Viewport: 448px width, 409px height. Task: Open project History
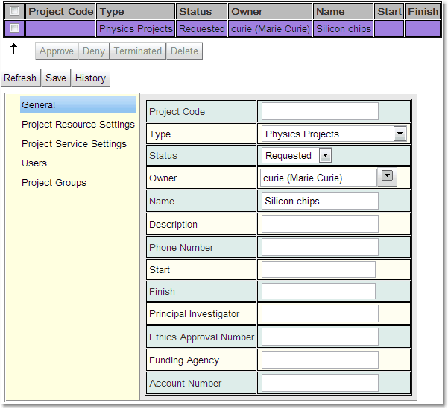tap(90, 78)
